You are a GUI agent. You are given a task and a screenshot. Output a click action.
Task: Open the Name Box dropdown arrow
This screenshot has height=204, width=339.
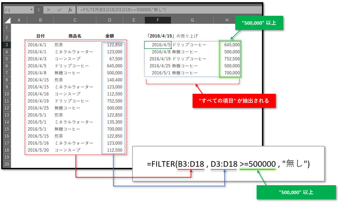31,9
